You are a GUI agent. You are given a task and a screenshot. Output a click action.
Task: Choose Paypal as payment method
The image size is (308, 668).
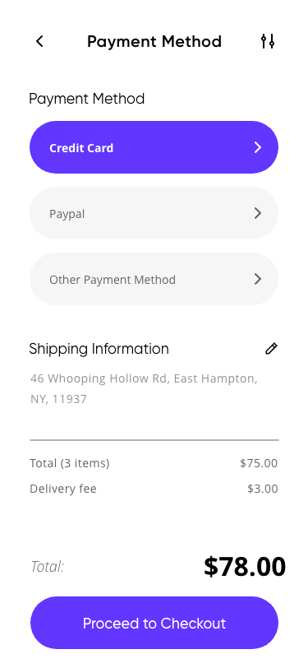[x=154, y=213]
